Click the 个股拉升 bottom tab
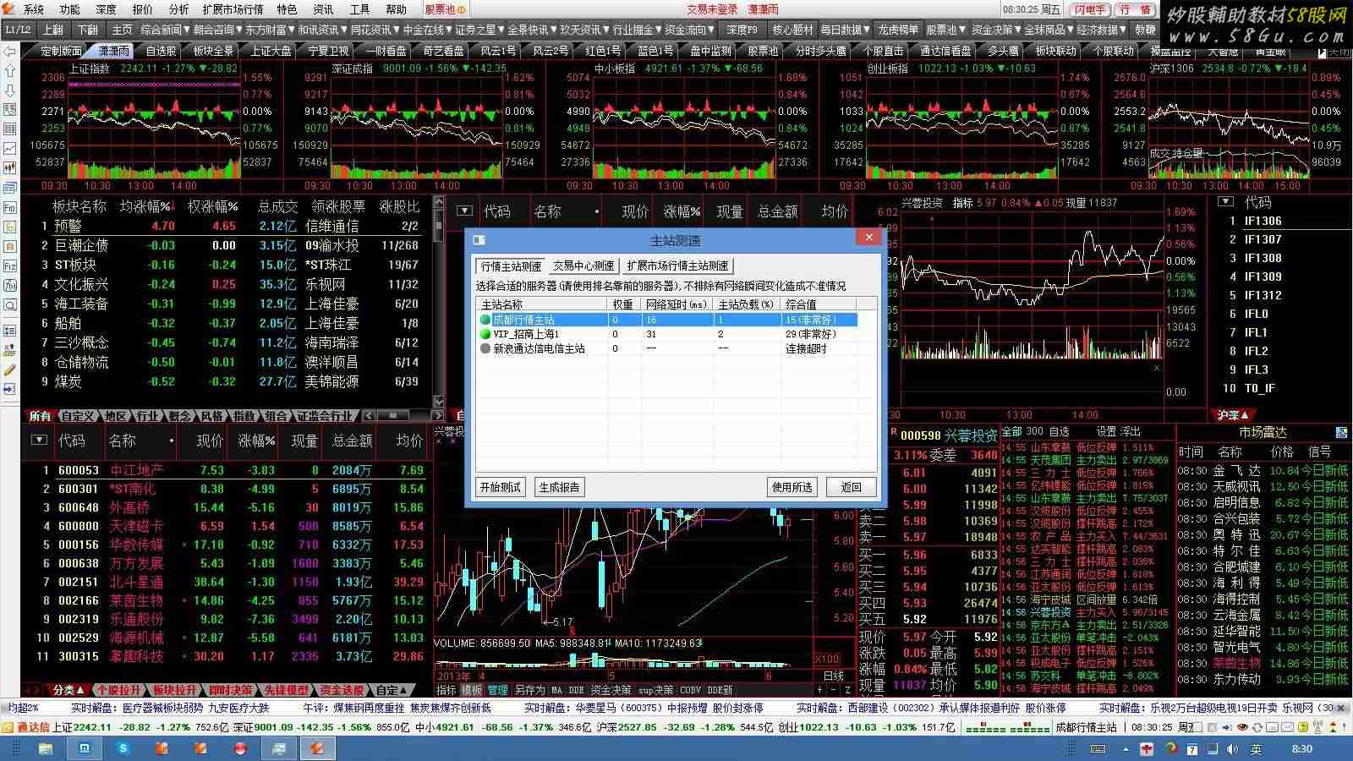The width and height of the screenshot is (1353, 761). click(x=119, y=690)
